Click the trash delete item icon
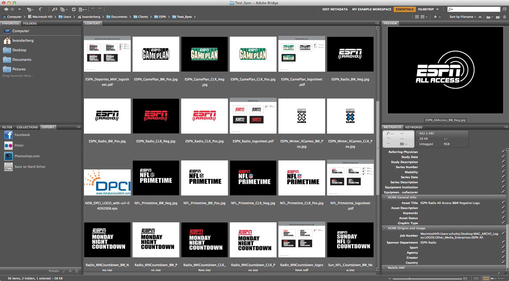 504,17
